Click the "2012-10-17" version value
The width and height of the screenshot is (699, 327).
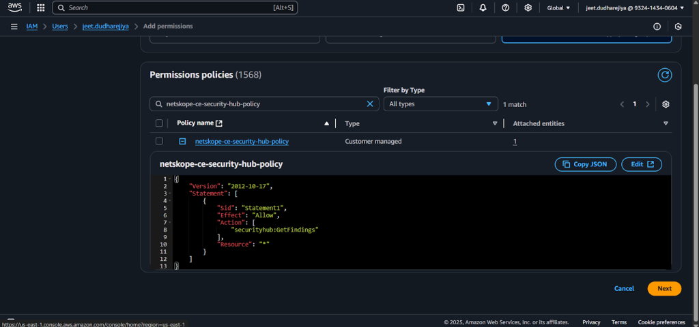pos(248,186)
